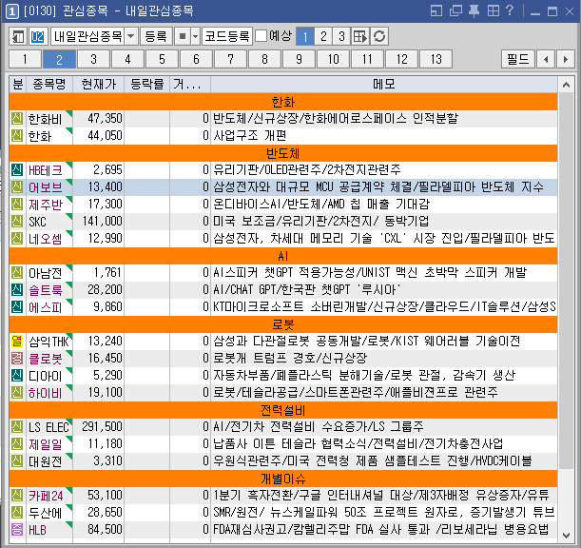
Task: Click the scrollbar up arrow
Action: [x=566, y=85]
